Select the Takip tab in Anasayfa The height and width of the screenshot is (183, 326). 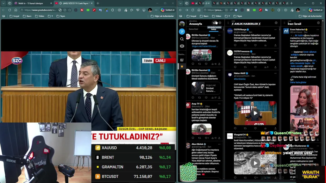(213, 29)
